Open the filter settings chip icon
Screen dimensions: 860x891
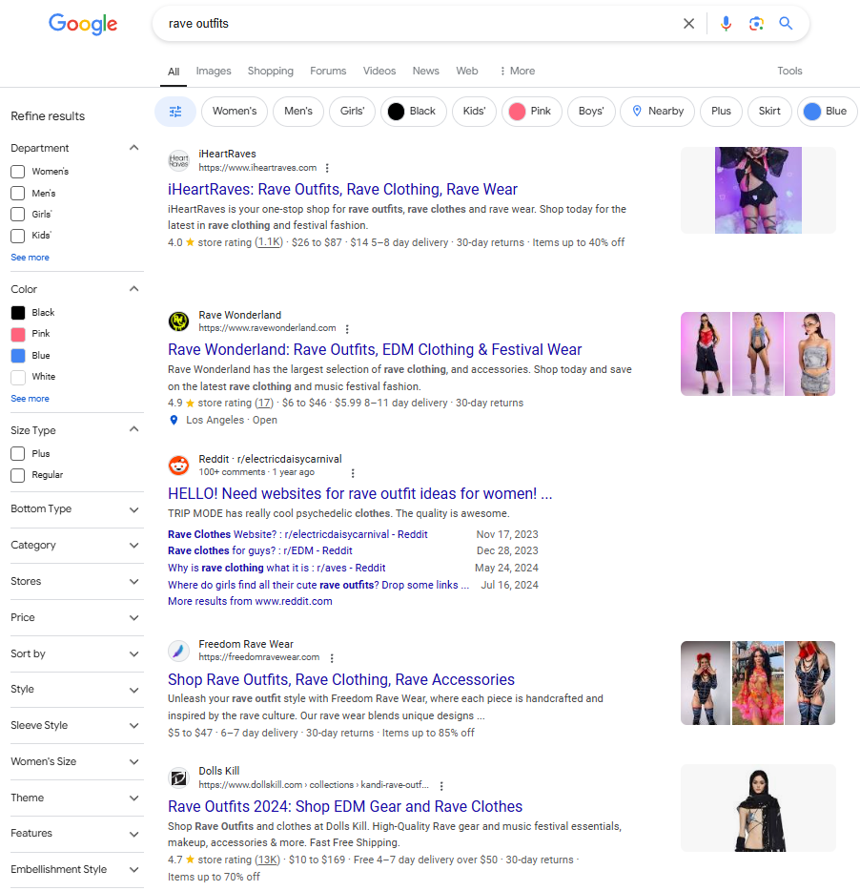[x=175, y=112]
